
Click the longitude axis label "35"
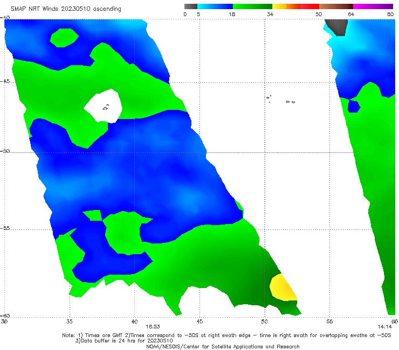coord(70,321)
